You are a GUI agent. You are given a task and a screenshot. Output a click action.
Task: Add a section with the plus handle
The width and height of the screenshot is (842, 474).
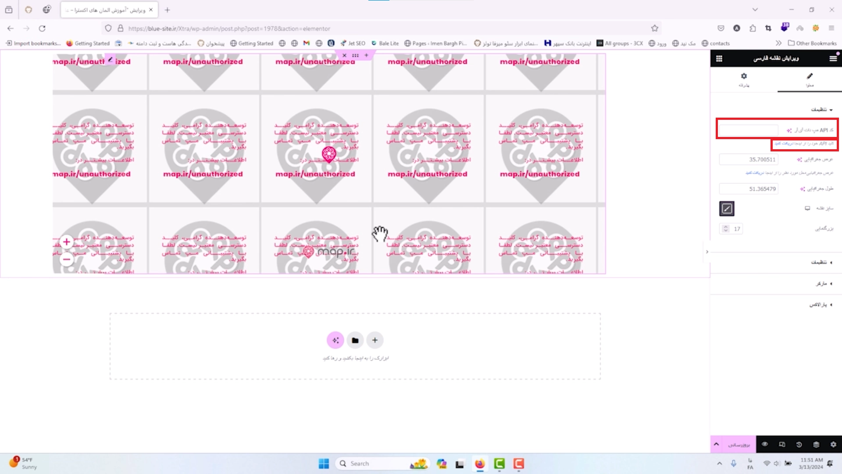pos(366,55)
